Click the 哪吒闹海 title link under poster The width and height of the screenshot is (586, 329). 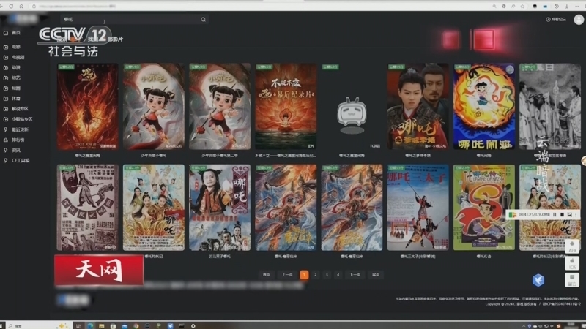(484, 156)
